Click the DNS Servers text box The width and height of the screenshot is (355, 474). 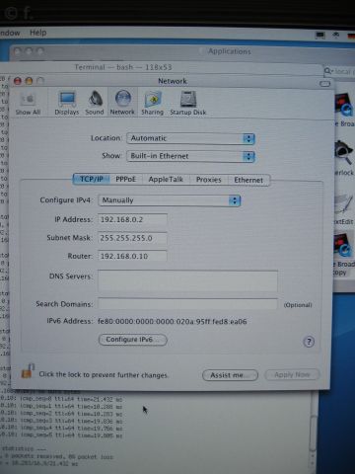pyautogui.click(x=187, y=280)
